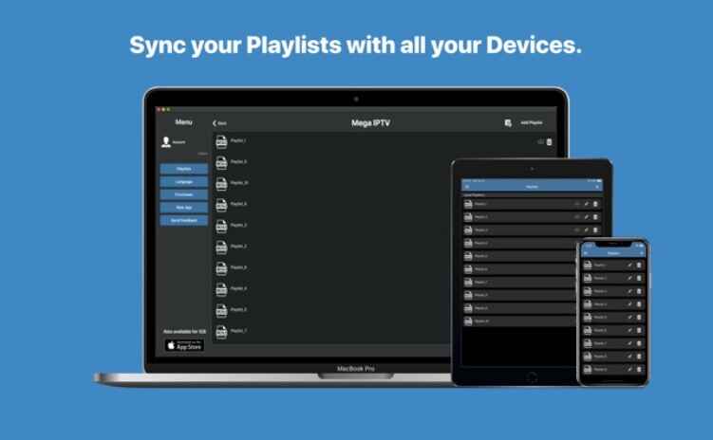This screenshot has height=440, width=713.
Task: Delete the first iPad playlist with its trash icon
Action: point(595,204)
